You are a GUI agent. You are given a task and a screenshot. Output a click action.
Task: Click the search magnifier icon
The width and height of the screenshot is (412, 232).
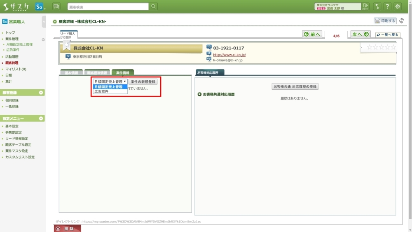tap(153, 7)
